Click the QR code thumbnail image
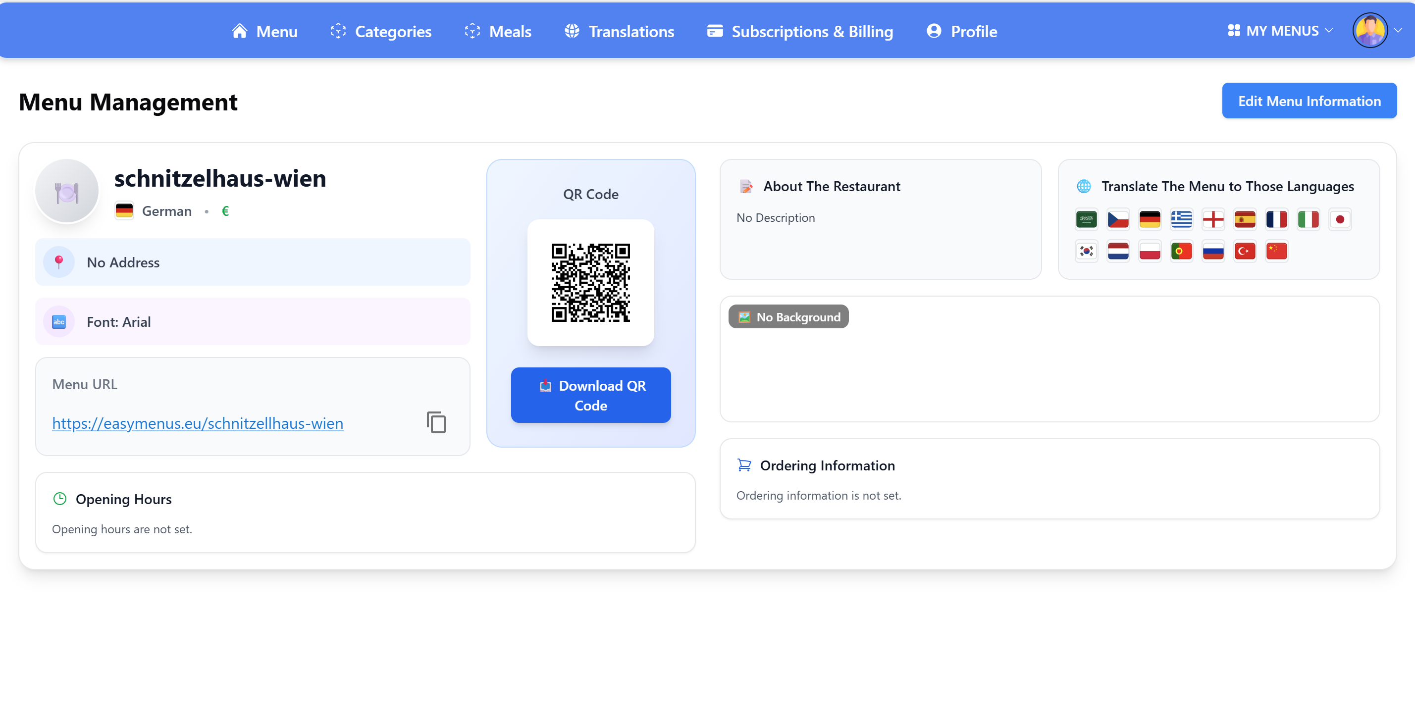The height and width of the screenshot is (717, 1415). point(590,282)
